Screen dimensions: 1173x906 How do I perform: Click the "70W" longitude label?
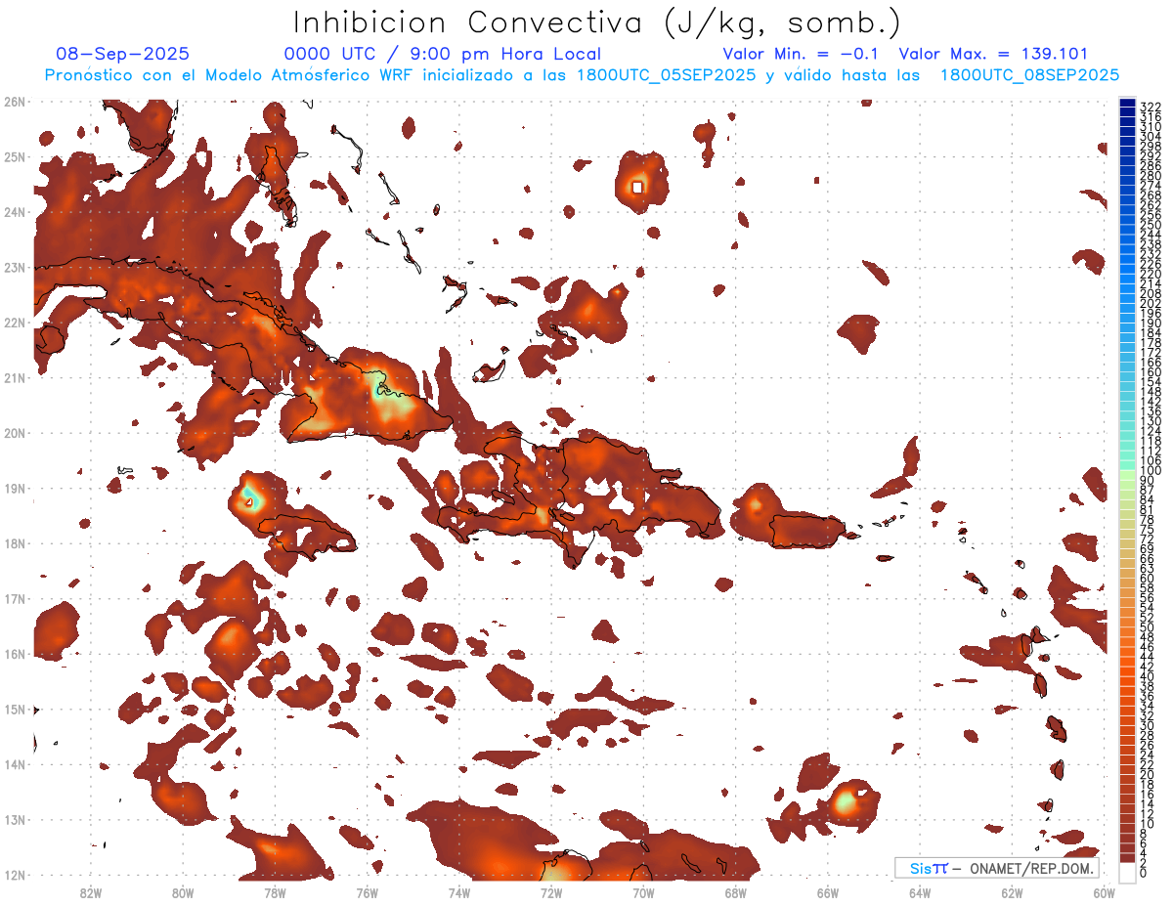(x=643, y=892)
